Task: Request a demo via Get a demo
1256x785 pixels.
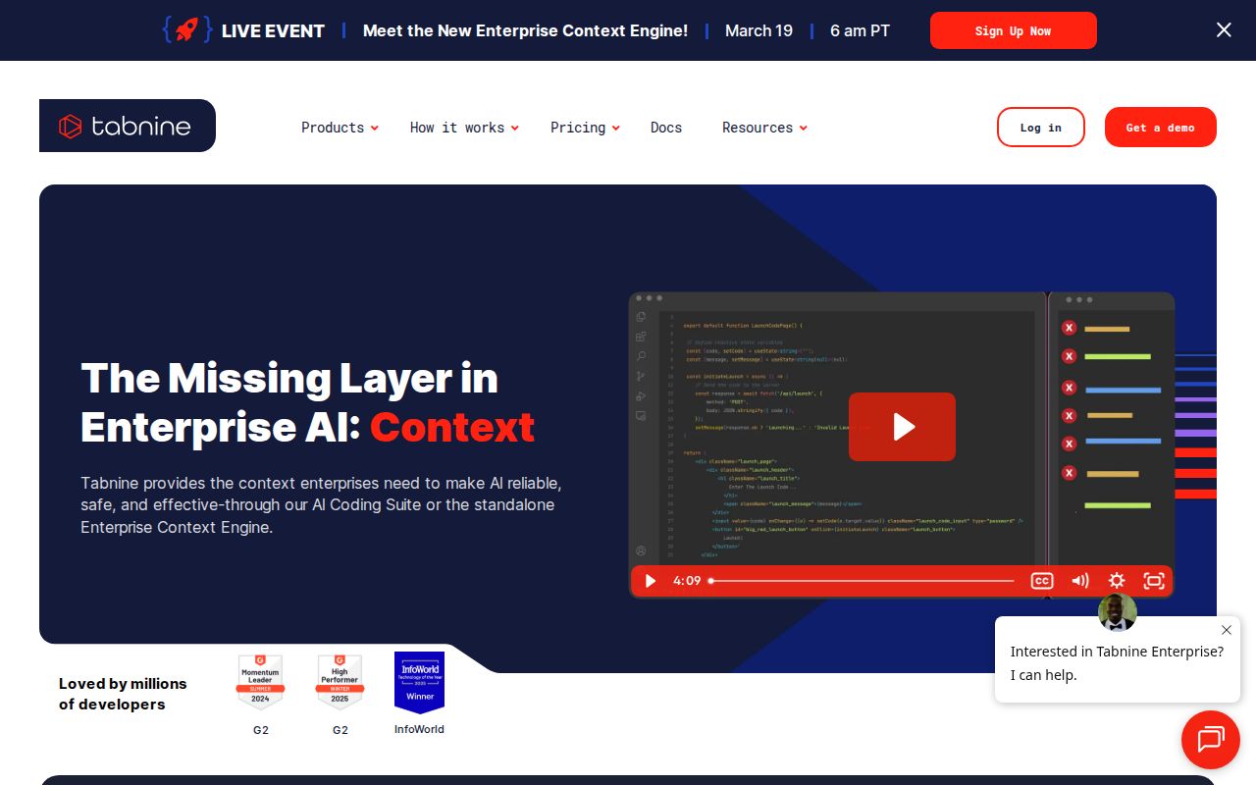Action: tap(1160, 128)
